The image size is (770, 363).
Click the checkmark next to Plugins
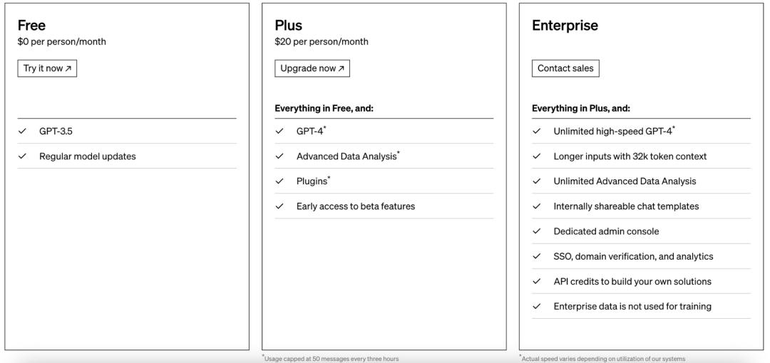click(280, 181)
